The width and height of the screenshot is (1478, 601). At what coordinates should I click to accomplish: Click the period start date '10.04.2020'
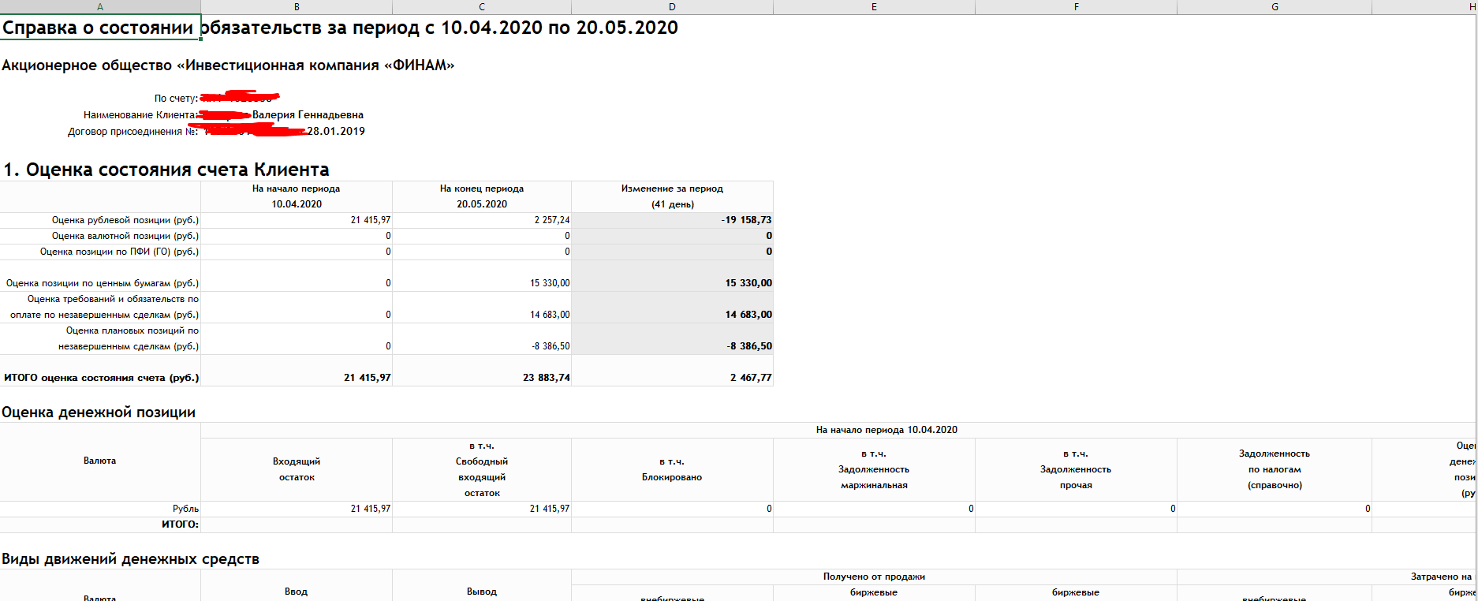coord(297,204)
